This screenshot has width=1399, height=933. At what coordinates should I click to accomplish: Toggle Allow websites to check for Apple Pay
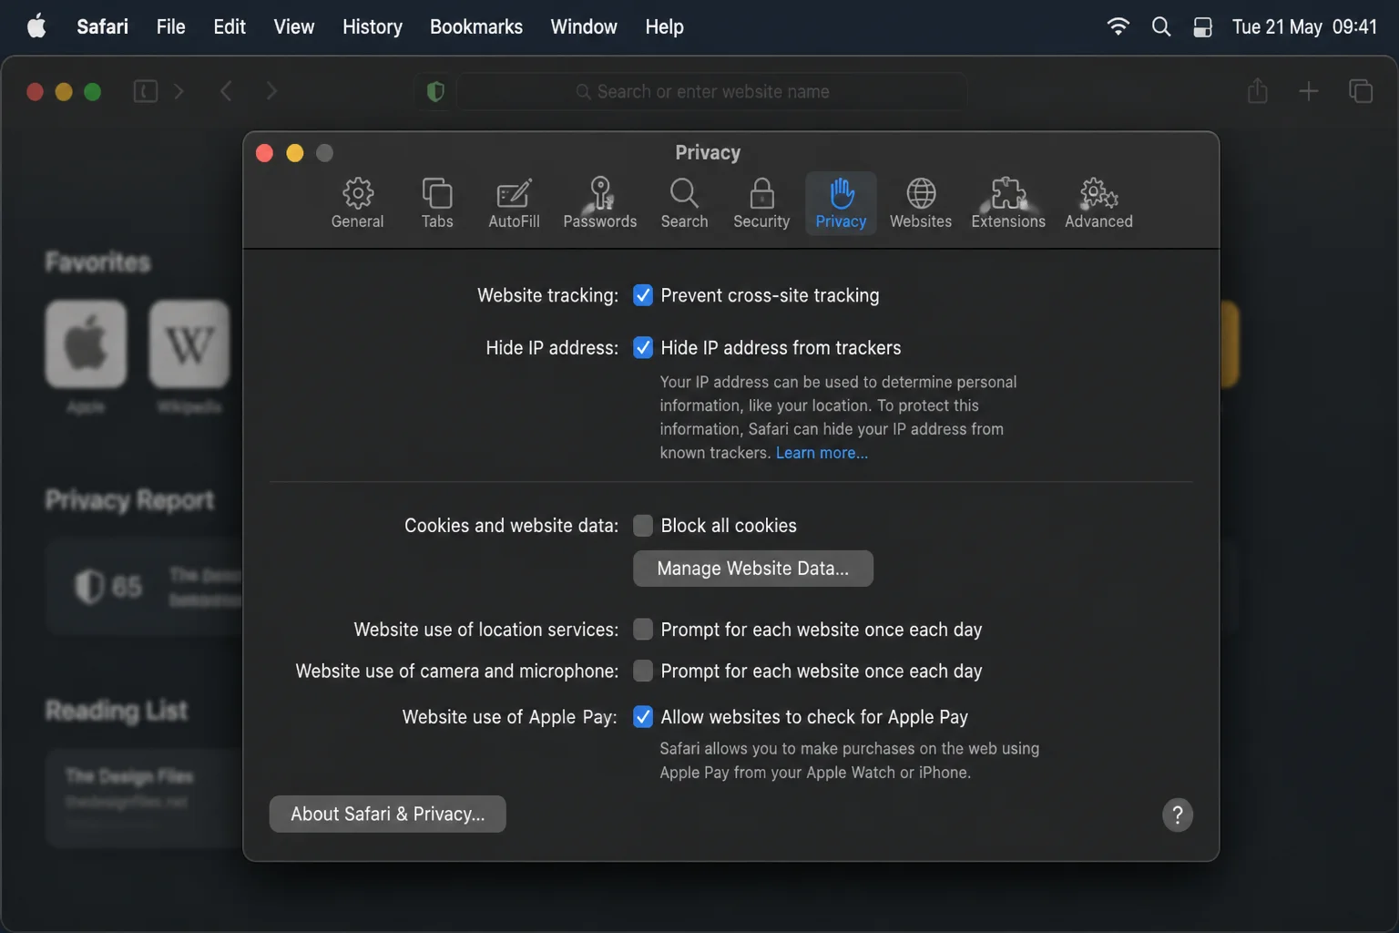643,716
